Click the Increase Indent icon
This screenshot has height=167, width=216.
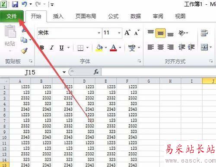click(x=191, y=47)
